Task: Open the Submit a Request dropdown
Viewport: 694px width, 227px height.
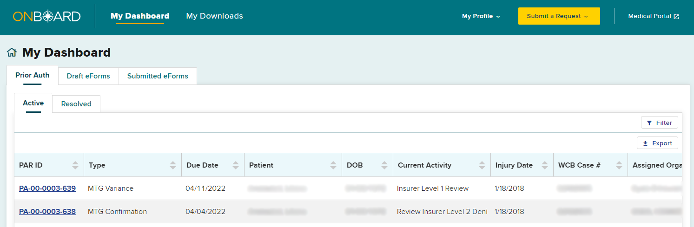Action: coord(559,16)
